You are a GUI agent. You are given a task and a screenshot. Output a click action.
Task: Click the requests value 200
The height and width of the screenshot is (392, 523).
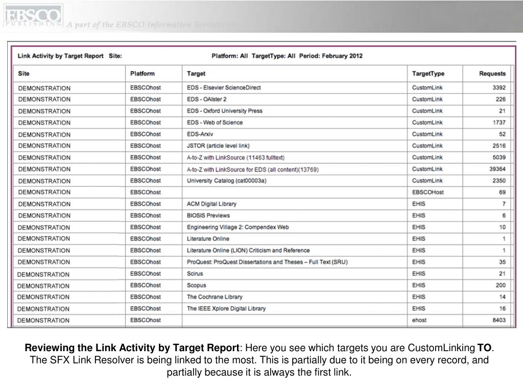tap(501, 285)
